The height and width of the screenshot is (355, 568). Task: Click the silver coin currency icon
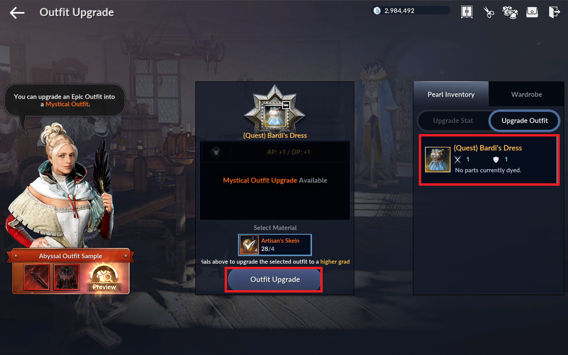[377, 11]
